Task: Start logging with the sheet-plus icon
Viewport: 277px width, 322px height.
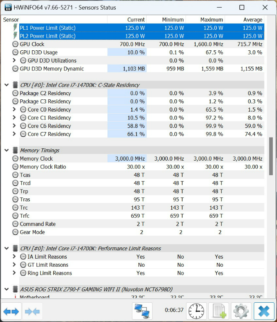Action: coord(218,311)
